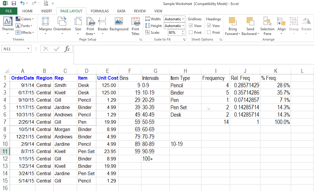Viewport: 314px width, 191px height.
Task: Uncheck the Gridlines View checkbox
Action: (x=191, y=26)
